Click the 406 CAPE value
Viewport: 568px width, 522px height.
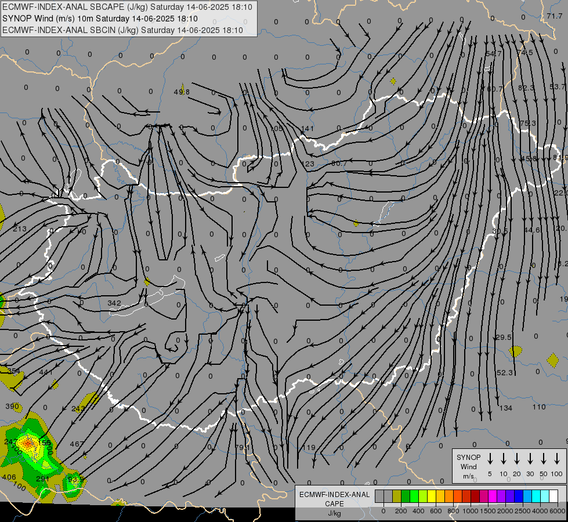9,477
